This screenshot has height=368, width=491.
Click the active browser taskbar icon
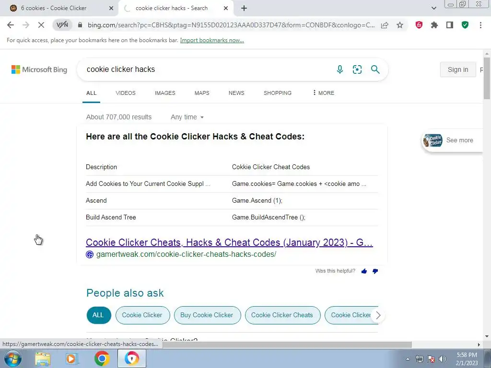click(131, 358)
